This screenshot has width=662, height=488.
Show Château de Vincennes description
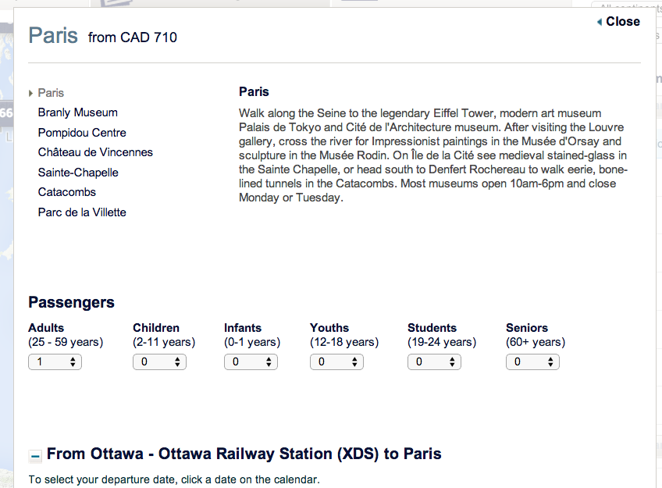pos(95,152)
